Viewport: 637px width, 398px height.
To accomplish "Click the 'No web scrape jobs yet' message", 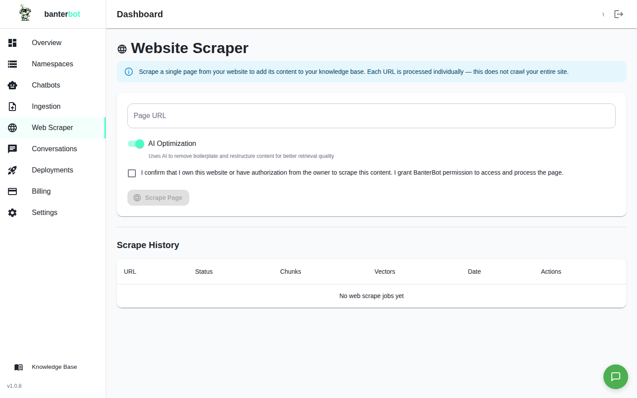I will pos(372,296).
